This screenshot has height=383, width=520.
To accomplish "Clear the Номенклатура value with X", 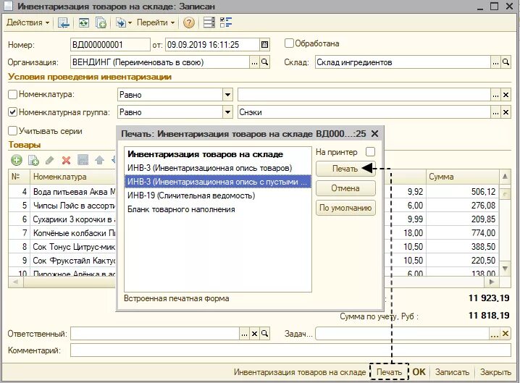I will coord(506,95).
